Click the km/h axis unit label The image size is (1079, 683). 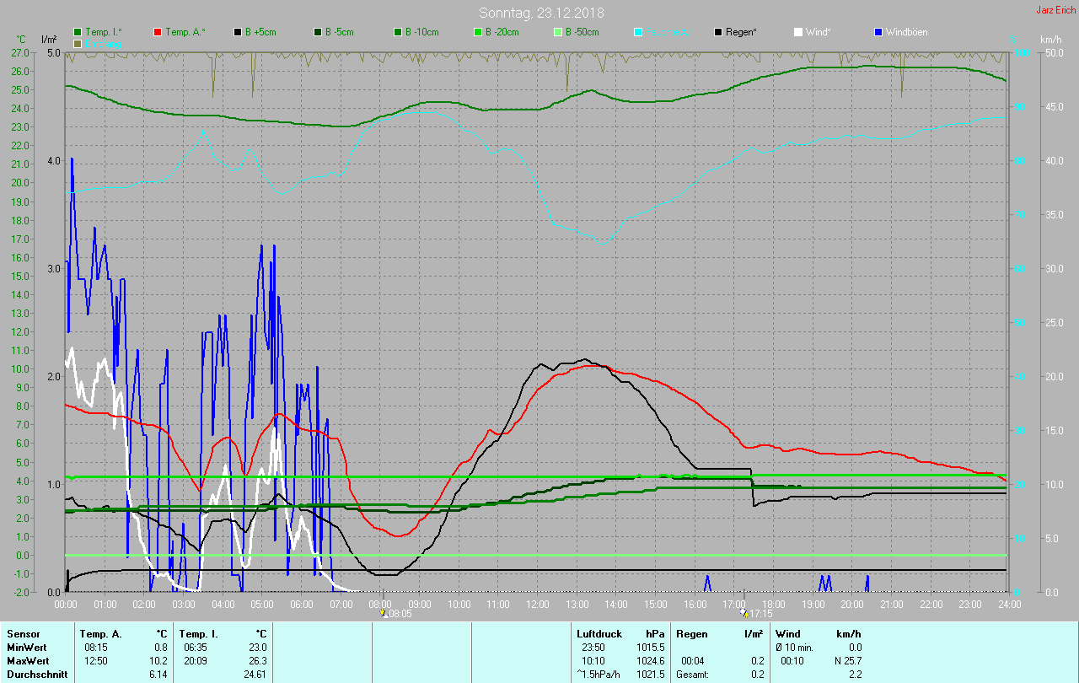pyautogui.click(x=1050, y=40)
